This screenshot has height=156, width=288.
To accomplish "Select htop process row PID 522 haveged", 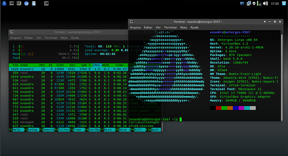I will 85,122.
